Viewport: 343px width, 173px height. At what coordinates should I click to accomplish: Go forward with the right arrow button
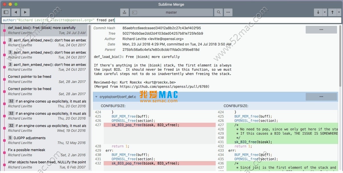coord(25,12)
